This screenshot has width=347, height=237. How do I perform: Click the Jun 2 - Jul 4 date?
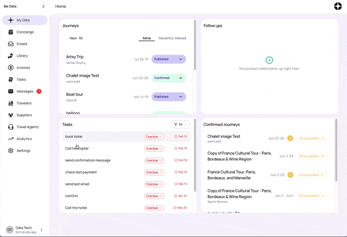point(284,196)
